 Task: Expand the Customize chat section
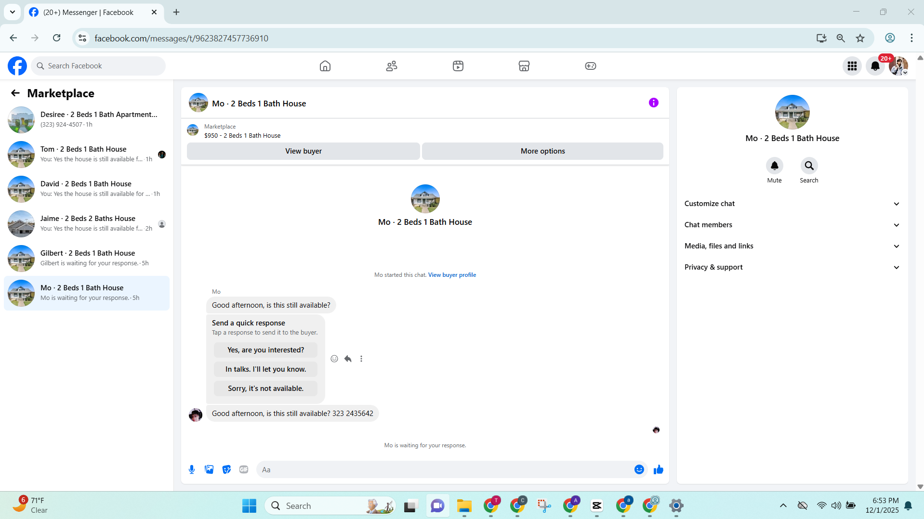(792, 204)
